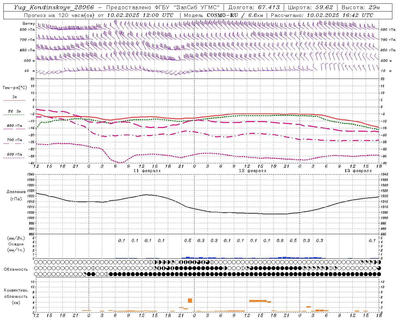Click the date label 11 февраля
Image resolution: width=397 pixels, height=318 pixels.
[147, 171]
